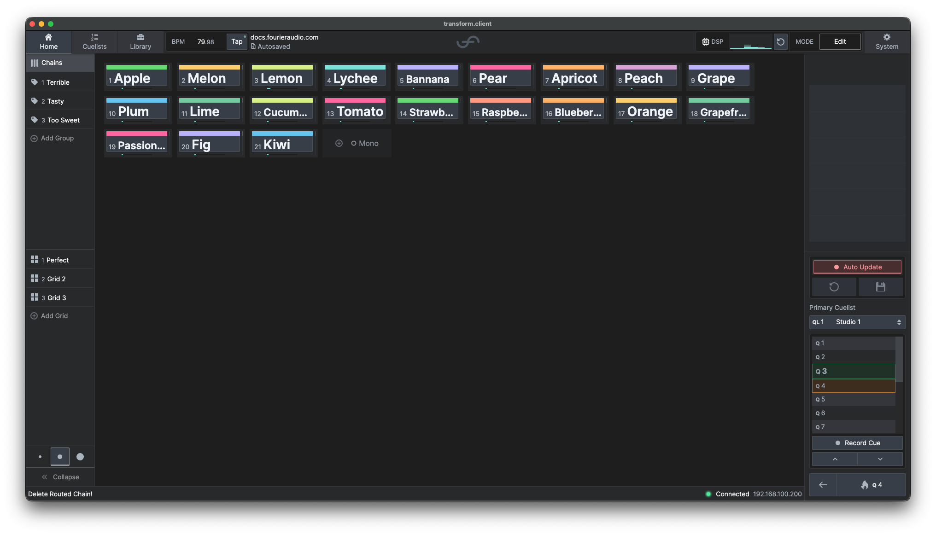The width and height of the screenshot is (936, 535).
Task: Click the save cue floppy icon
Action: [x=881, y=287]
